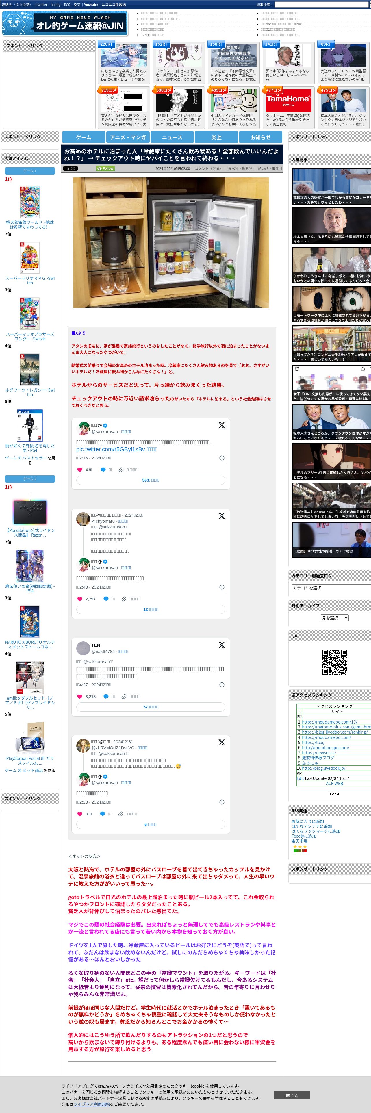The height and width of the screenshot is (1113, 371).
Task: Open the 食べ物・飲み物 category link
Action: (240, 168)
